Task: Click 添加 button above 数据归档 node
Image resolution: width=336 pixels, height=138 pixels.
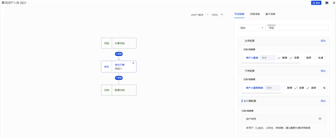Action: click(x=119, y=78)
